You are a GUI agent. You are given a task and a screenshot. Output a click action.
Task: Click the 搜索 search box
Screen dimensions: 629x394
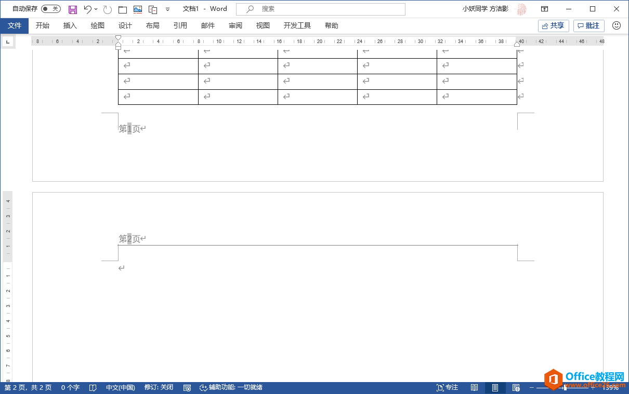coord(320,9)
